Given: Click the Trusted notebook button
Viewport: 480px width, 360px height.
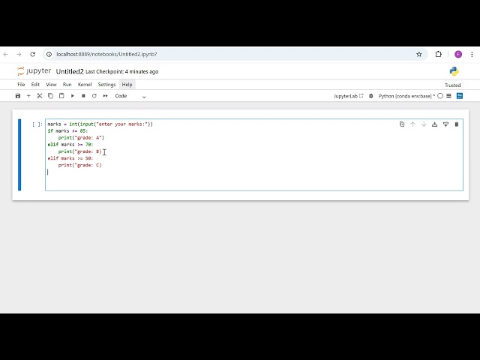Looking at the screenshot, I should pyautogui.click(x=452, y=85).
